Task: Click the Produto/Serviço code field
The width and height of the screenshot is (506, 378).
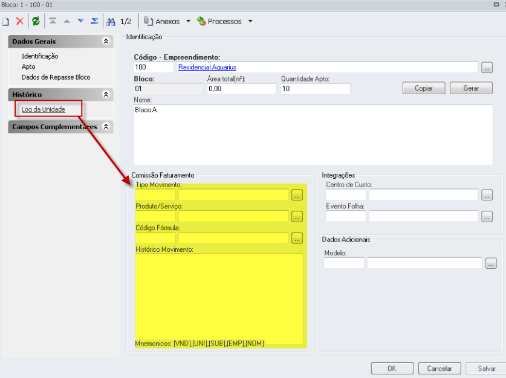Action: pos(155,216)
